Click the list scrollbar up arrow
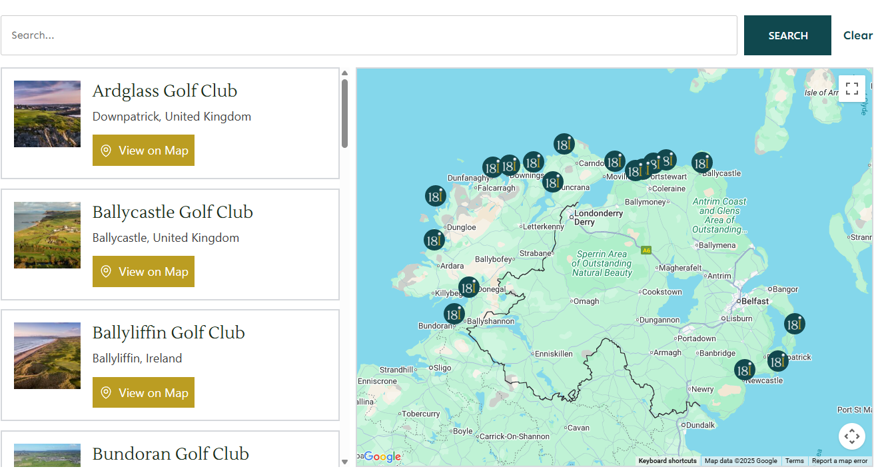The width and height of the screenshot is (878, 471). pyautogui.click(x=344, y=73)
